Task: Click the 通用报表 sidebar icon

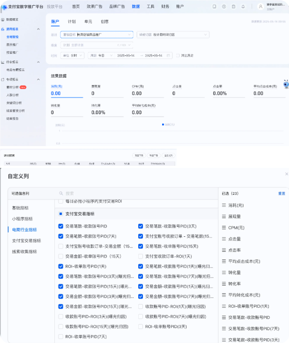Action: click(x=3, y=29)
